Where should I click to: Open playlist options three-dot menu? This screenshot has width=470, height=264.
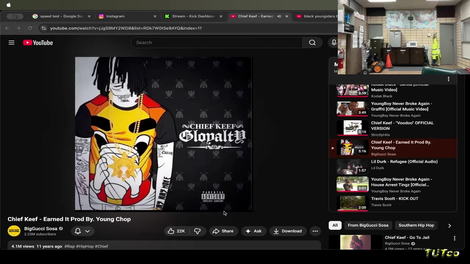(448, 79)
